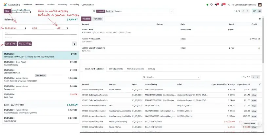Switch to the Discuss tab

tap(151, 69)
